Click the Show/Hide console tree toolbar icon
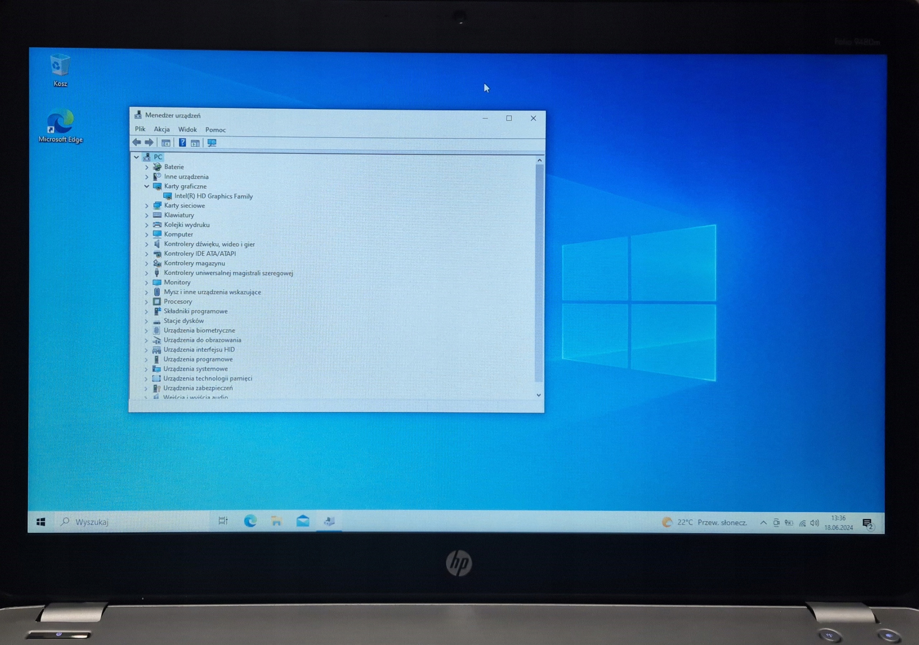This screenshot has width=919, height=645. [166, 143]
